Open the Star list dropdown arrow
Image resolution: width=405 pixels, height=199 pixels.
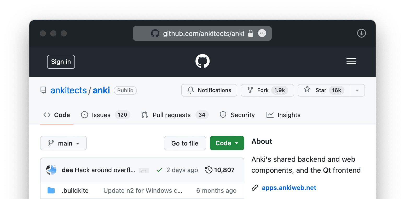(357, 90)
